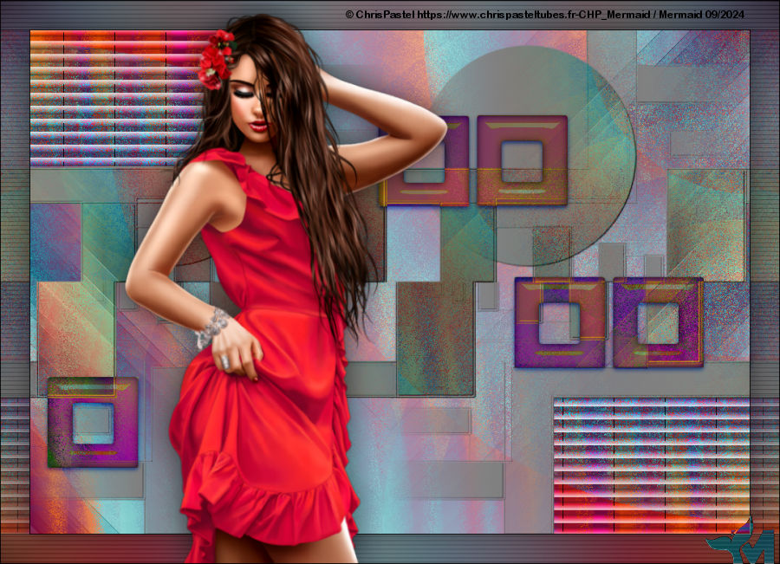Click the red flower in the woman's hair

215,61
